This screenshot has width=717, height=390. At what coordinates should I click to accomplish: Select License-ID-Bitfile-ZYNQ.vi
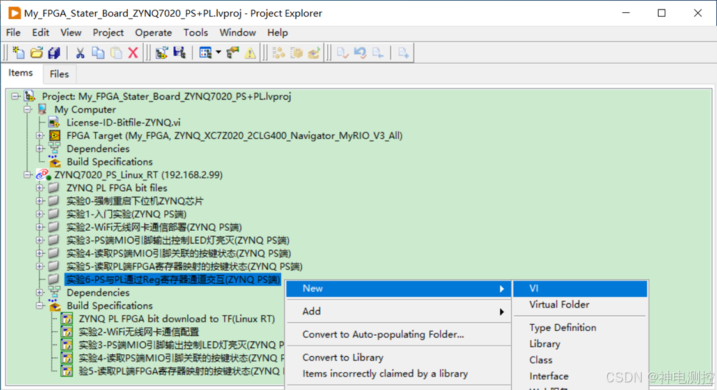(x=123, y=122)
